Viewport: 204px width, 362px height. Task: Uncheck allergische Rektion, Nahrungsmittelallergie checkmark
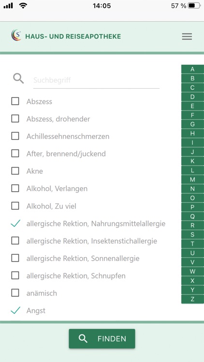pyautogui.click(x=15, y=223)
